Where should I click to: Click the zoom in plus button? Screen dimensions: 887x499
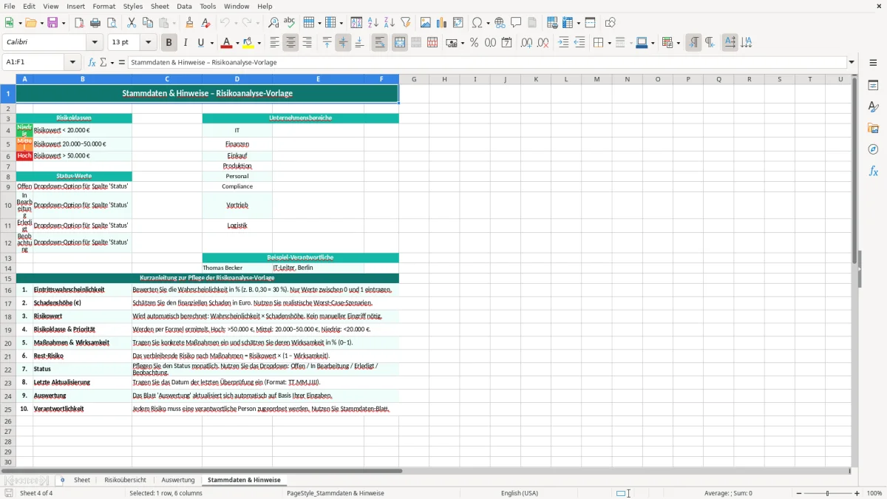(857, 493)
